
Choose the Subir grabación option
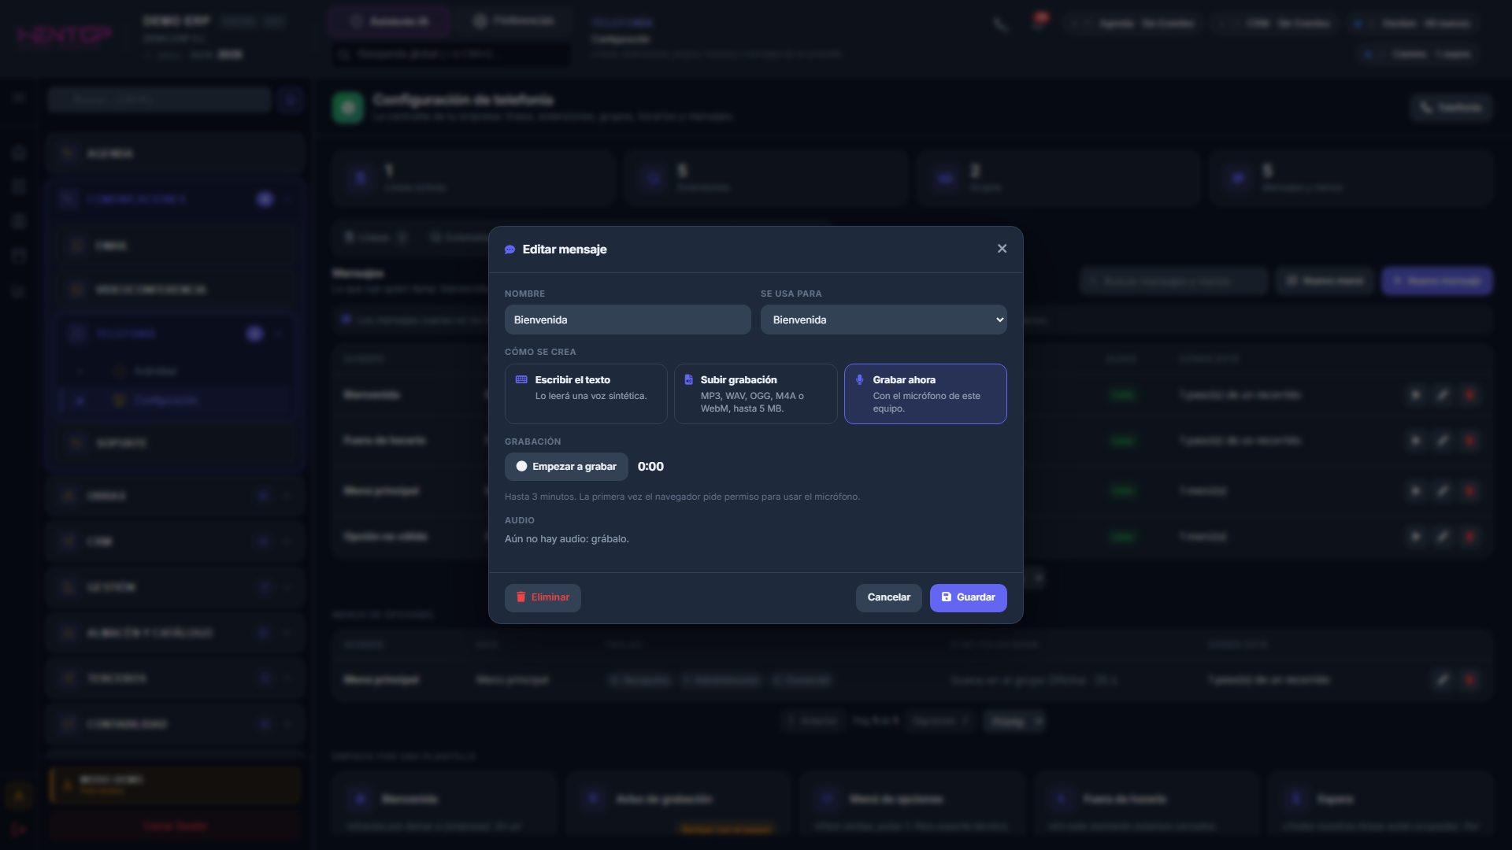pos(755,394)
